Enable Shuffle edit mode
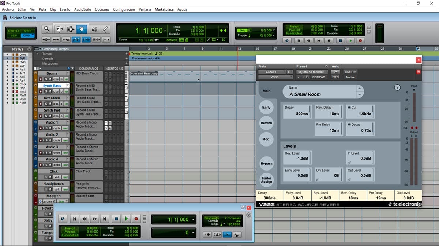Screen dimensions: 439x246 14,31
